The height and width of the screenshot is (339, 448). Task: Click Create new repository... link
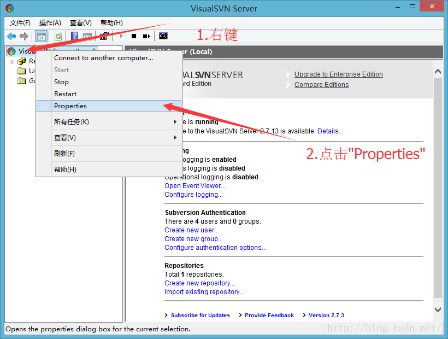[x=199, y=283]
